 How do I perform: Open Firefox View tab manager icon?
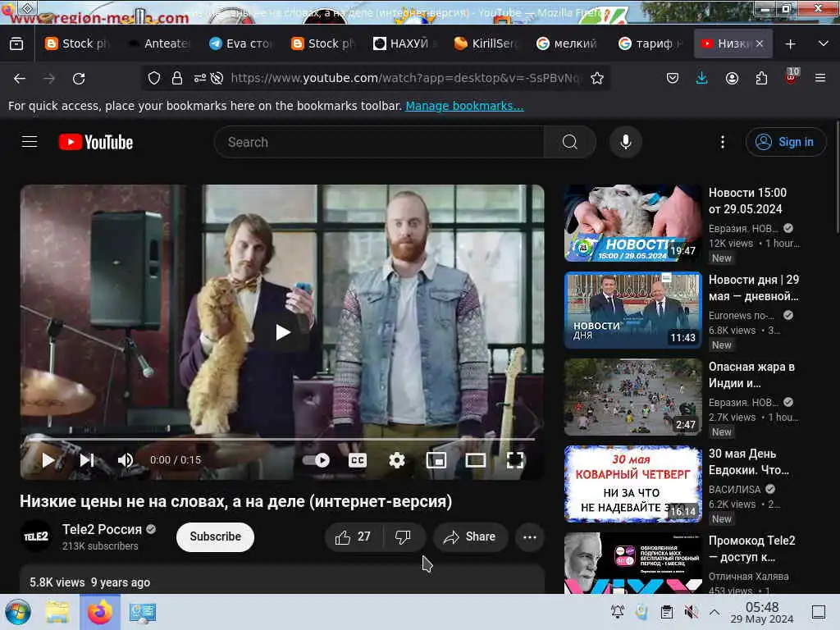16,44
